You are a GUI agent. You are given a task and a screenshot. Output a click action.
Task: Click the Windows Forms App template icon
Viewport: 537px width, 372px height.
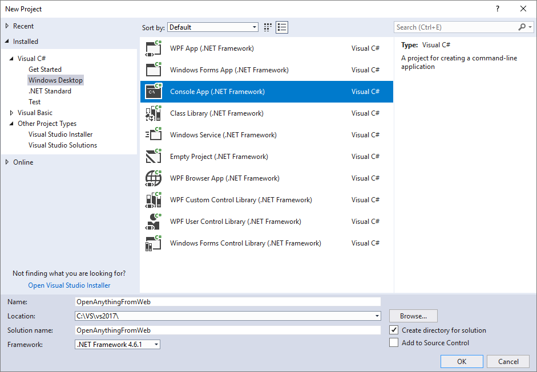coord(153,70)
